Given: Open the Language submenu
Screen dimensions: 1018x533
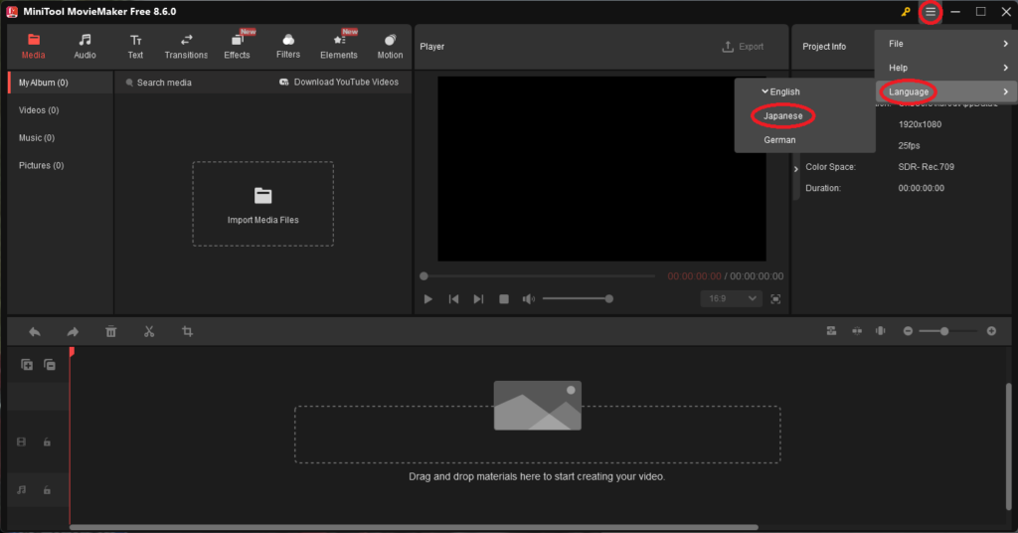Looking at the screenshot, I should (x=946, y=91).
